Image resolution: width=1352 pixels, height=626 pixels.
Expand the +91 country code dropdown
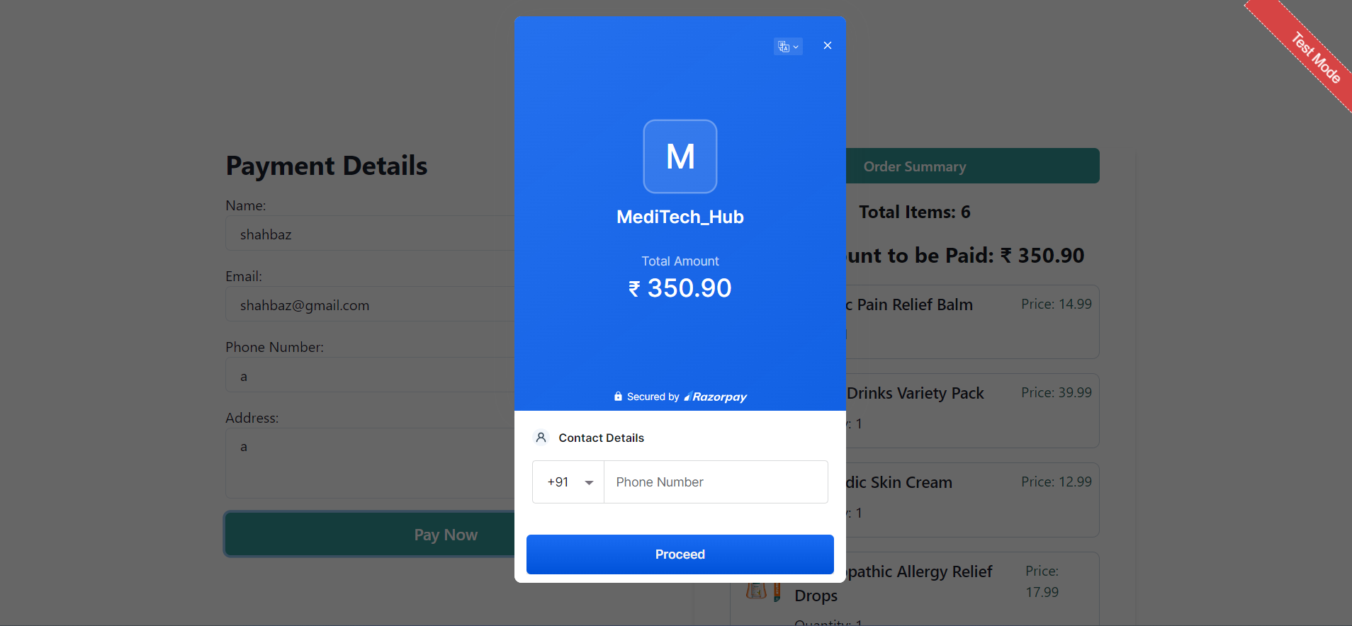(x=569, y=482)
